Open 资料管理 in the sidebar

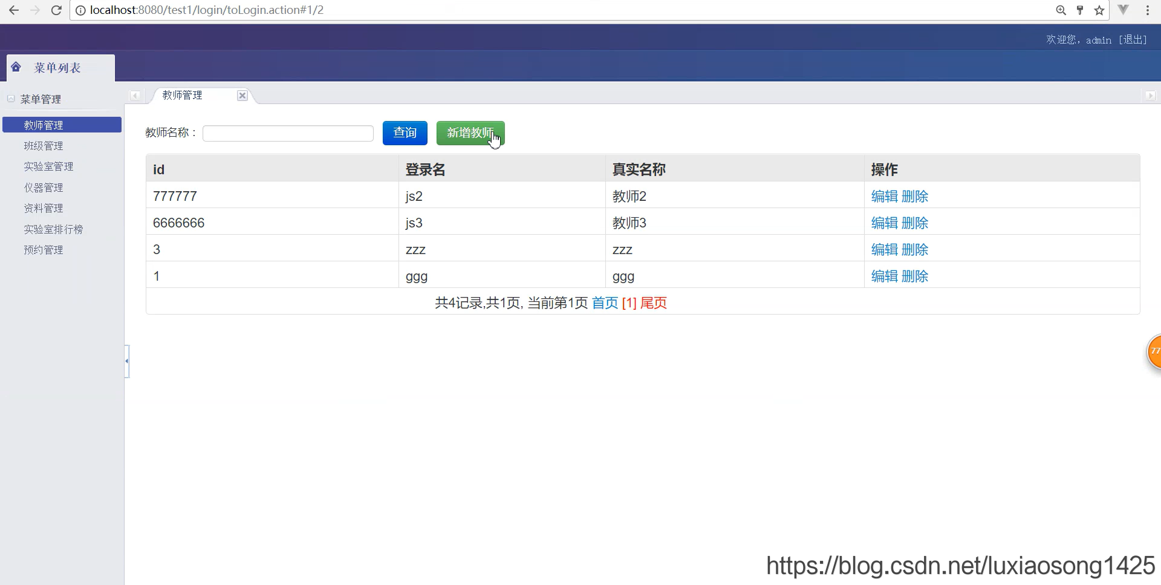[x=44, y=208]
